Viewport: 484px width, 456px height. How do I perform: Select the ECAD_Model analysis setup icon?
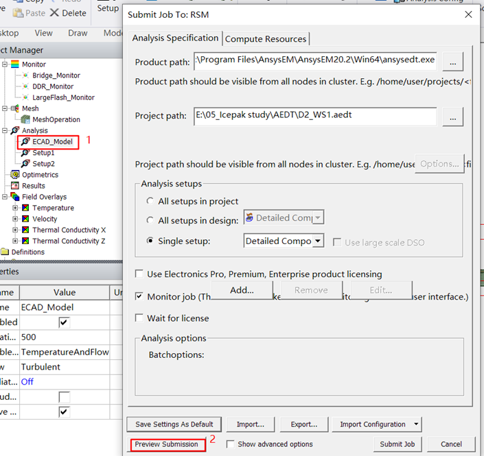point(25,142)
